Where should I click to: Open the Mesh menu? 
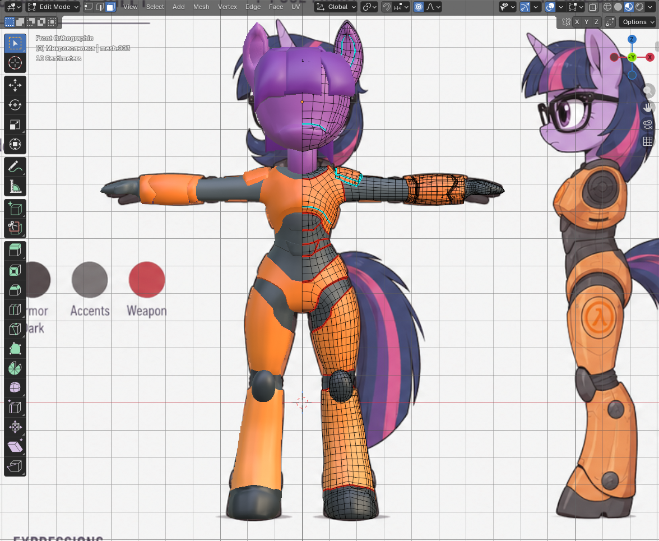[201, 7]
